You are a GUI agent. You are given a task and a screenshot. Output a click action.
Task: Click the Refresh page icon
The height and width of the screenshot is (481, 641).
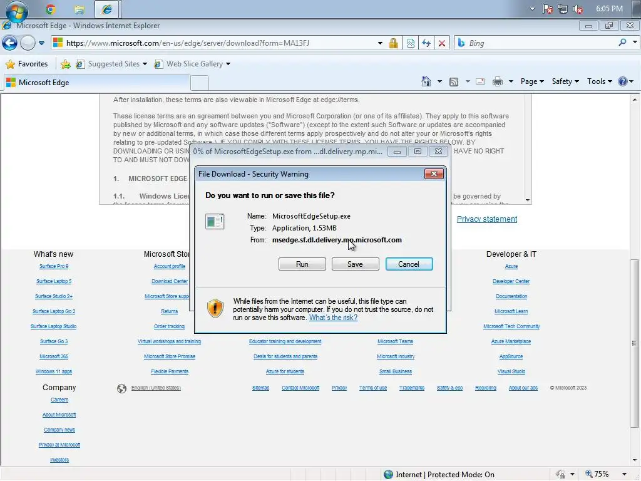[x=426, y=43]
